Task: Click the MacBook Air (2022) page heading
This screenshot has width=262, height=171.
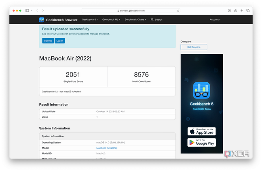Action: pyautogui.click(x=65, y=58)
